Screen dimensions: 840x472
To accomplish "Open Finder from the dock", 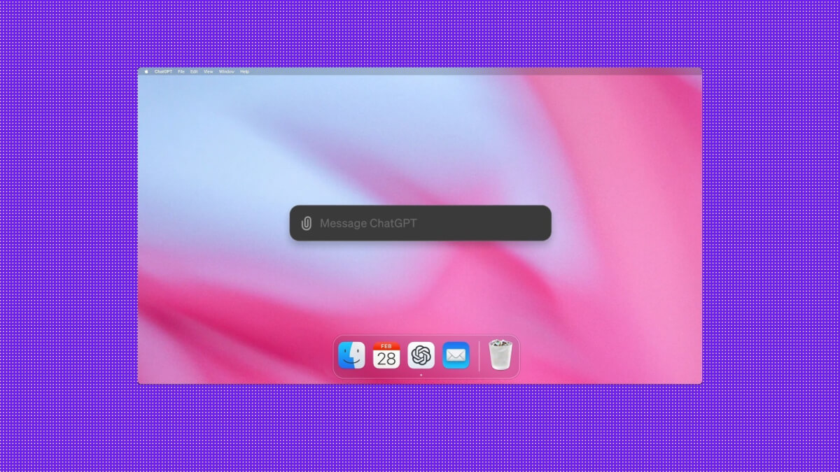I will 351,356.
